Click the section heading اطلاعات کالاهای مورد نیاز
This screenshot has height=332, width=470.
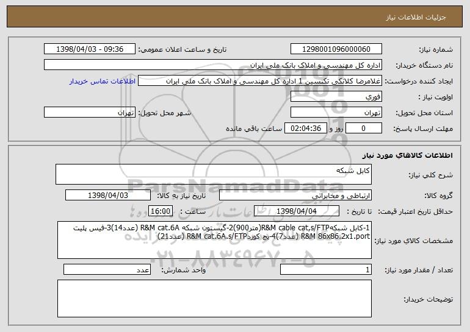pos(407,155)
